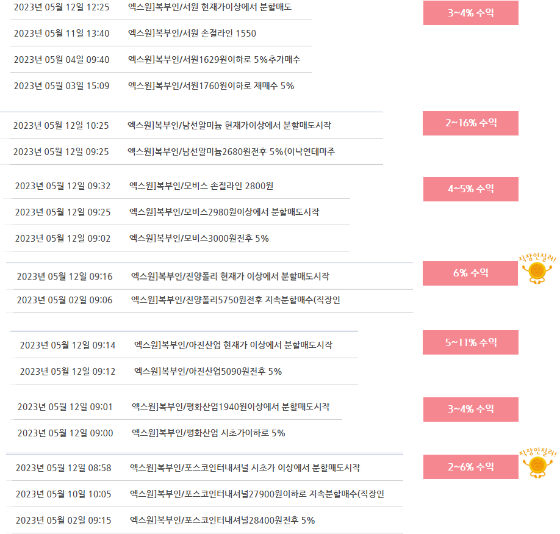Viewport: 560px width, 534px height.
Task: Click the 4~5% 수익 badge
Action: tap(471, 189)
